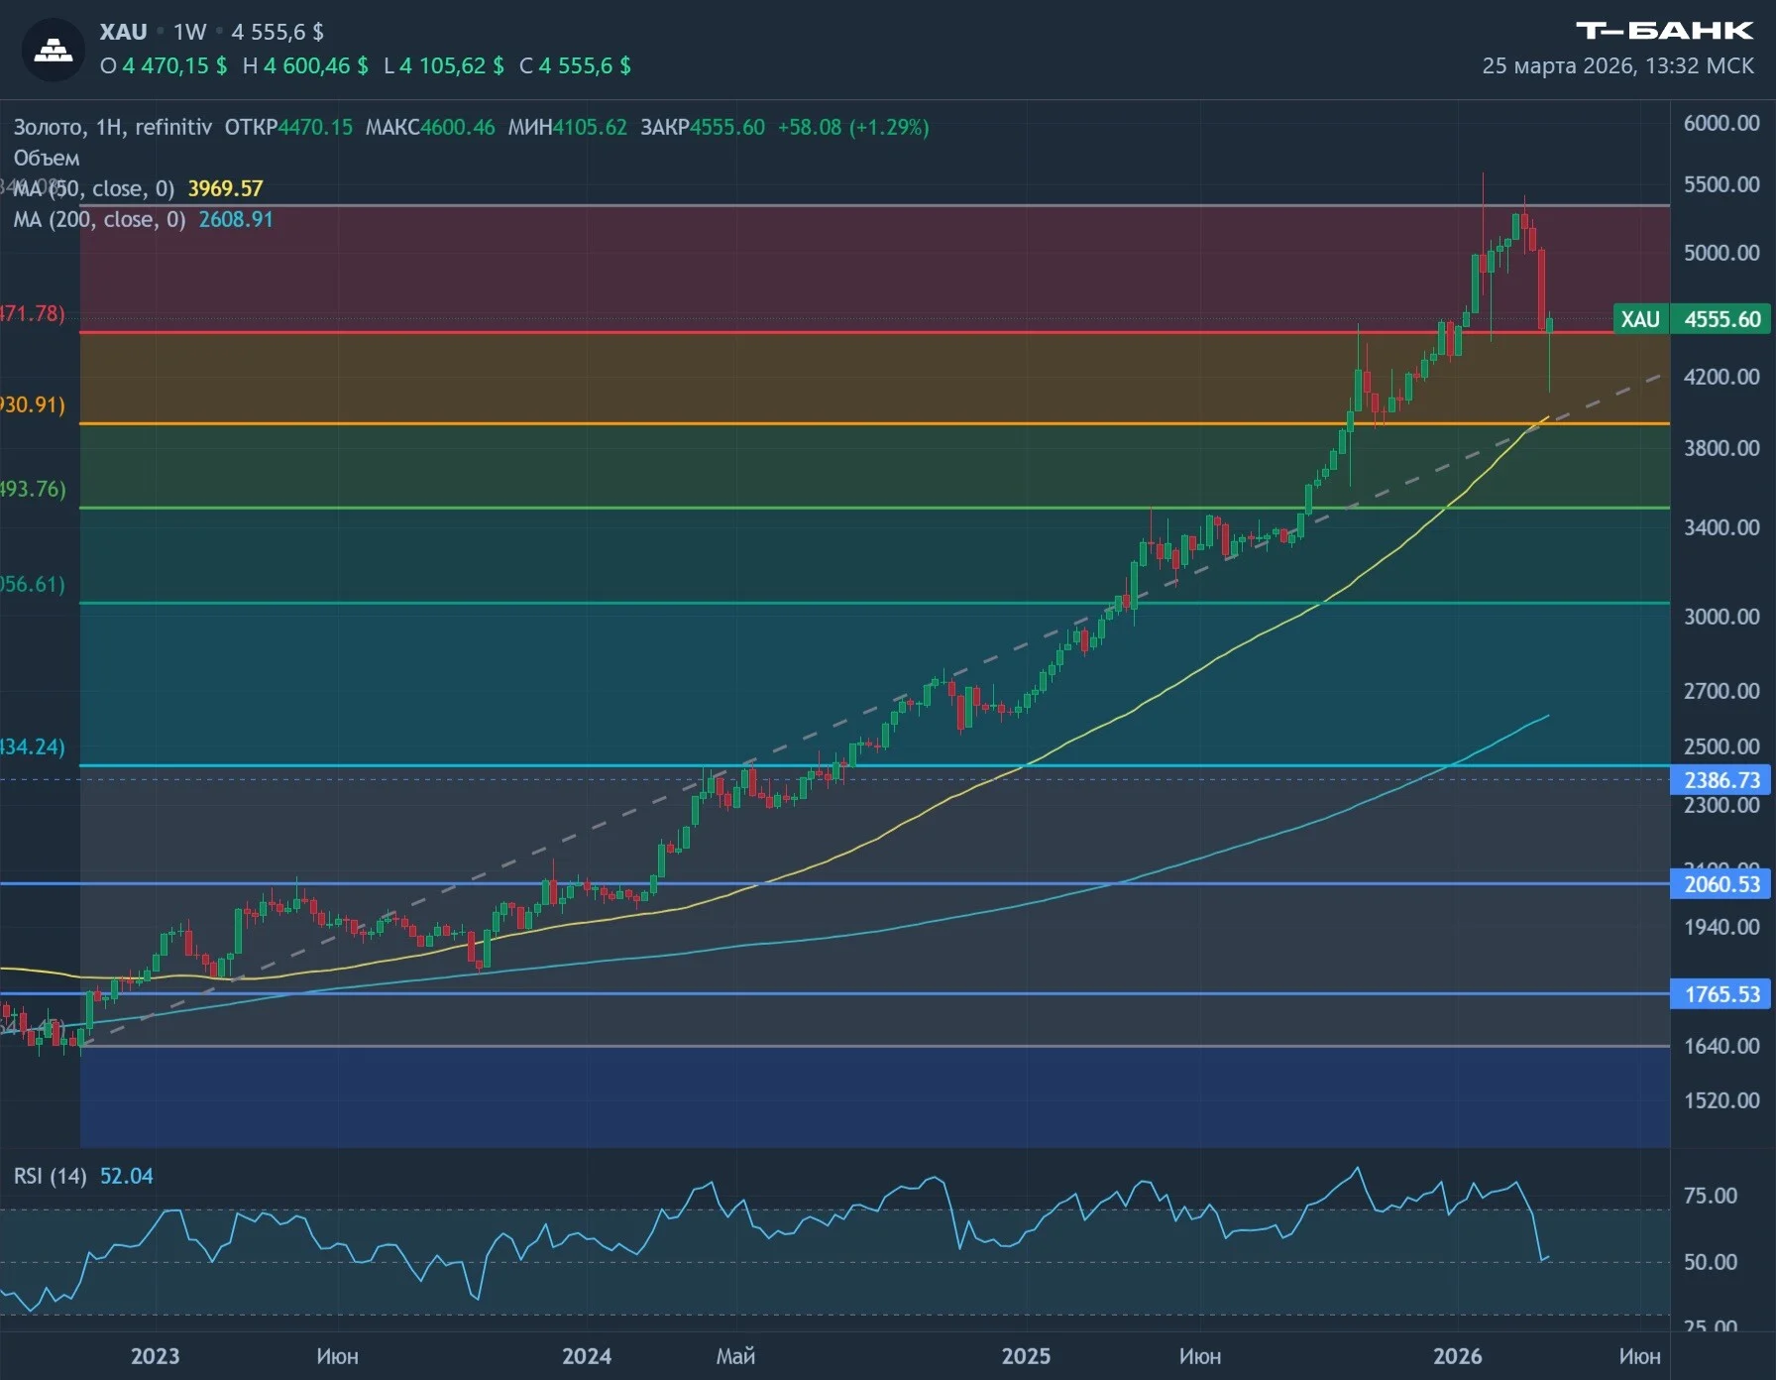Select the MA (50, close, 0) indicator legend
The height and width of the screenshot is (1380, 1776).
point(94,188)
